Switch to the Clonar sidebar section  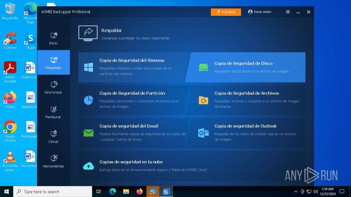[53, 136]
